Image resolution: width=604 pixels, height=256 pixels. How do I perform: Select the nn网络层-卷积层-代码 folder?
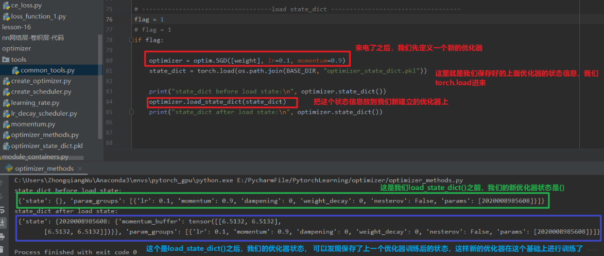33,38
